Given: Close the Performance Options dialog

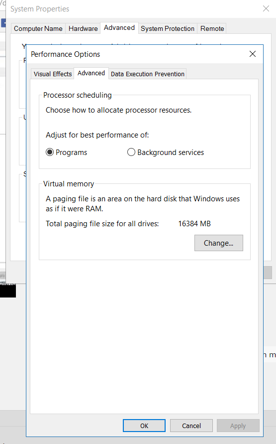Looking at the screenshot, I should [253, 54].
